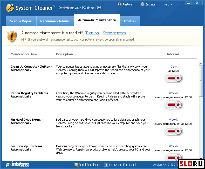205x169 pixels.
Task: Click Send Feedback link in footer
Action: (89, 165)
